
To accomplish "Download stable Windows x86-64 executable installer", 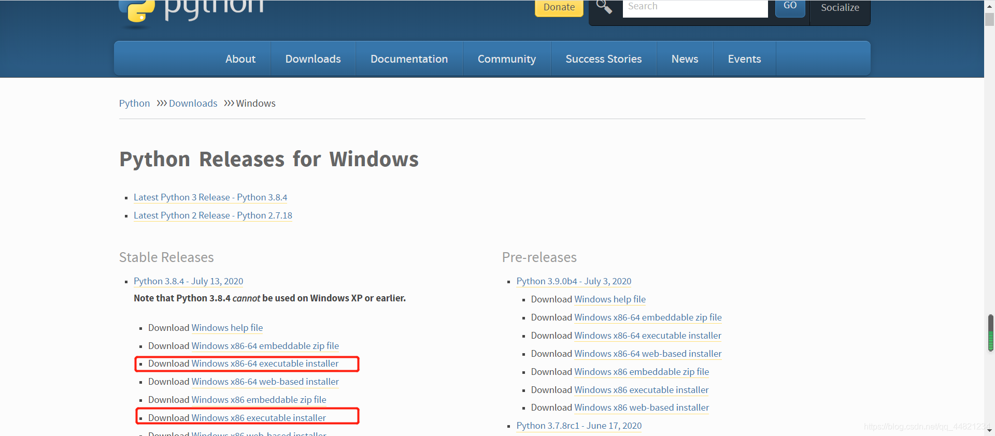I will [x=265, y=364].
